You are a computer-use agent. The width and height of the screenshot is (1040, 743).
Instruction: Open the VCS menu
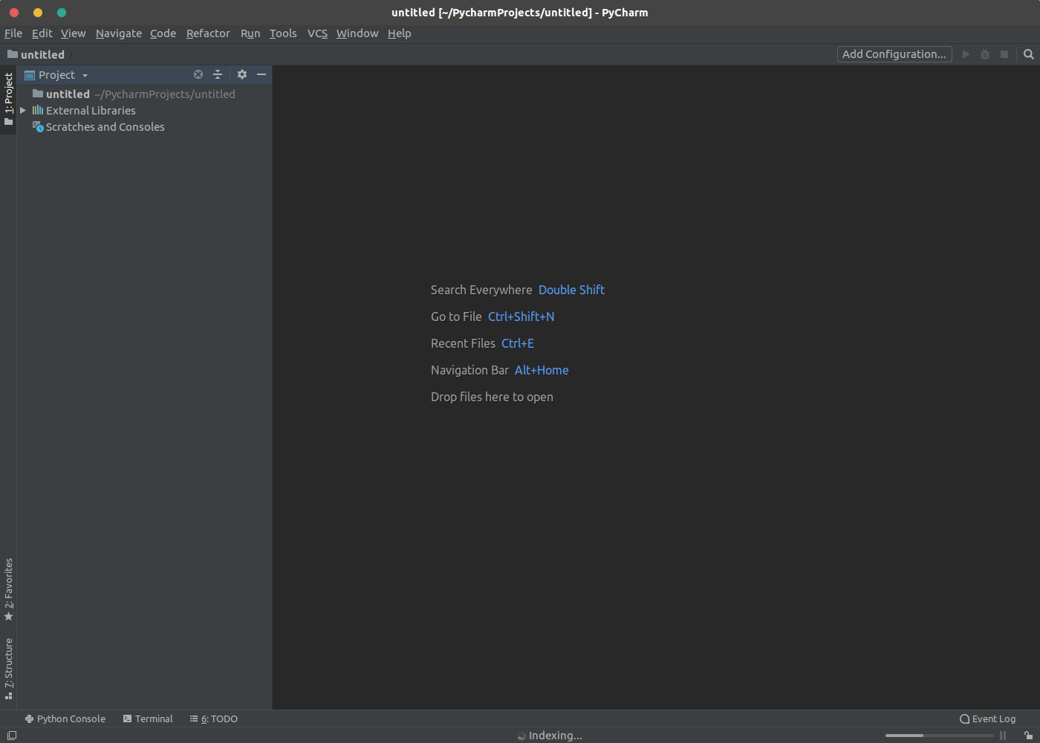point(317,33)
